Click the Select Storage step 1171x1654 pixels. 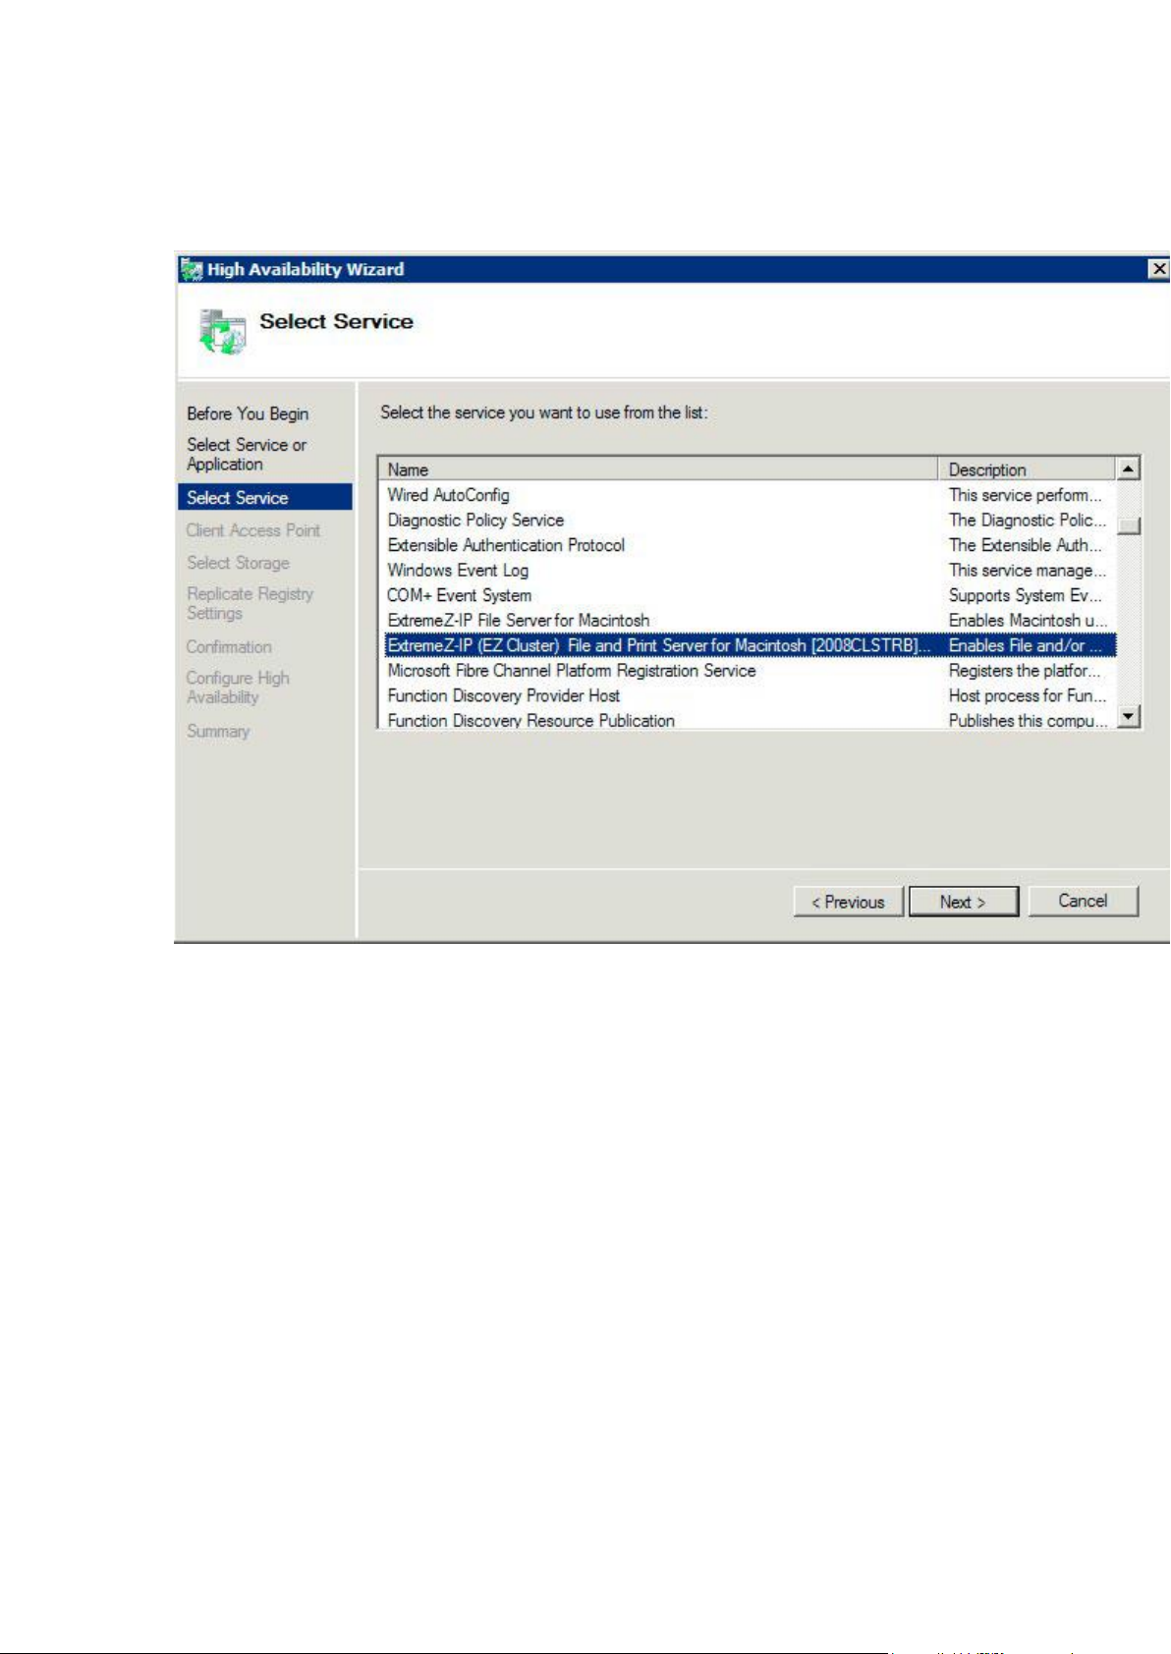coord(238,563)
